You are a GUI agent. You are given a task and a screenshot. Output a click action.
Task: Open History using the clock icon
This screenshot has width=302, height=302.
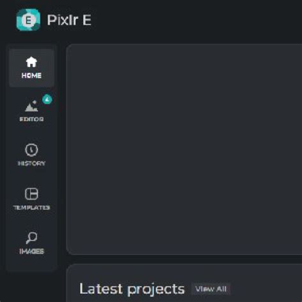point(31,150)
